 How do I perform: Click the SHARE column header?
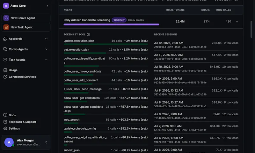[205, 10]
